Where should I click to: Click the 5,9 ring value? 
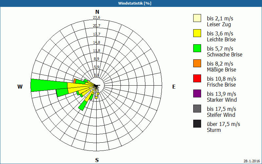point(97,67)
